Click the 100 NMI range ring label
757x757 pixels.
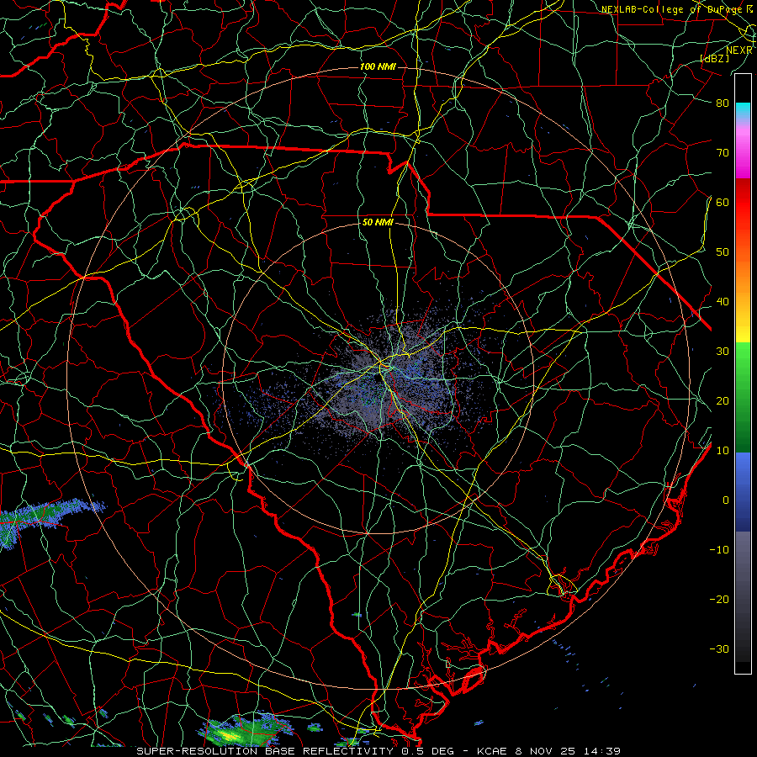click(378, 66)
